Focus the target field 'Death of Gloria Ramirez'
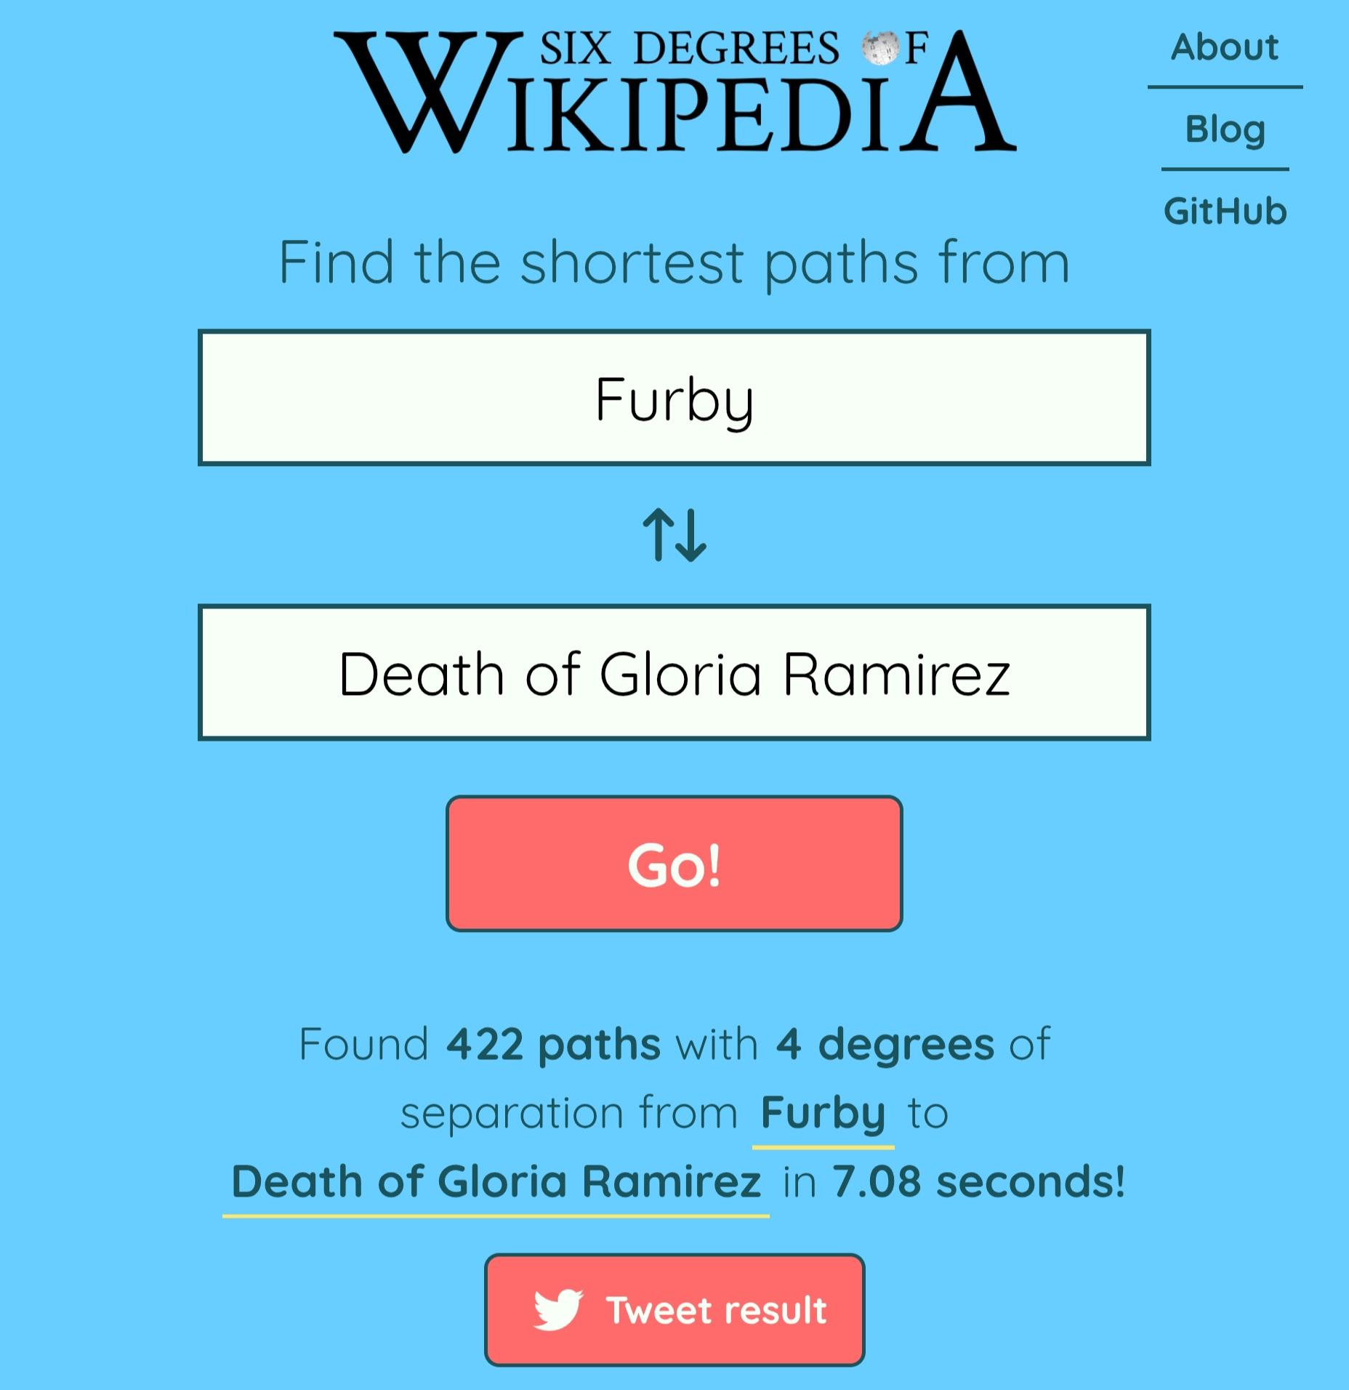1349x1390 pixels. click(674, 673)
